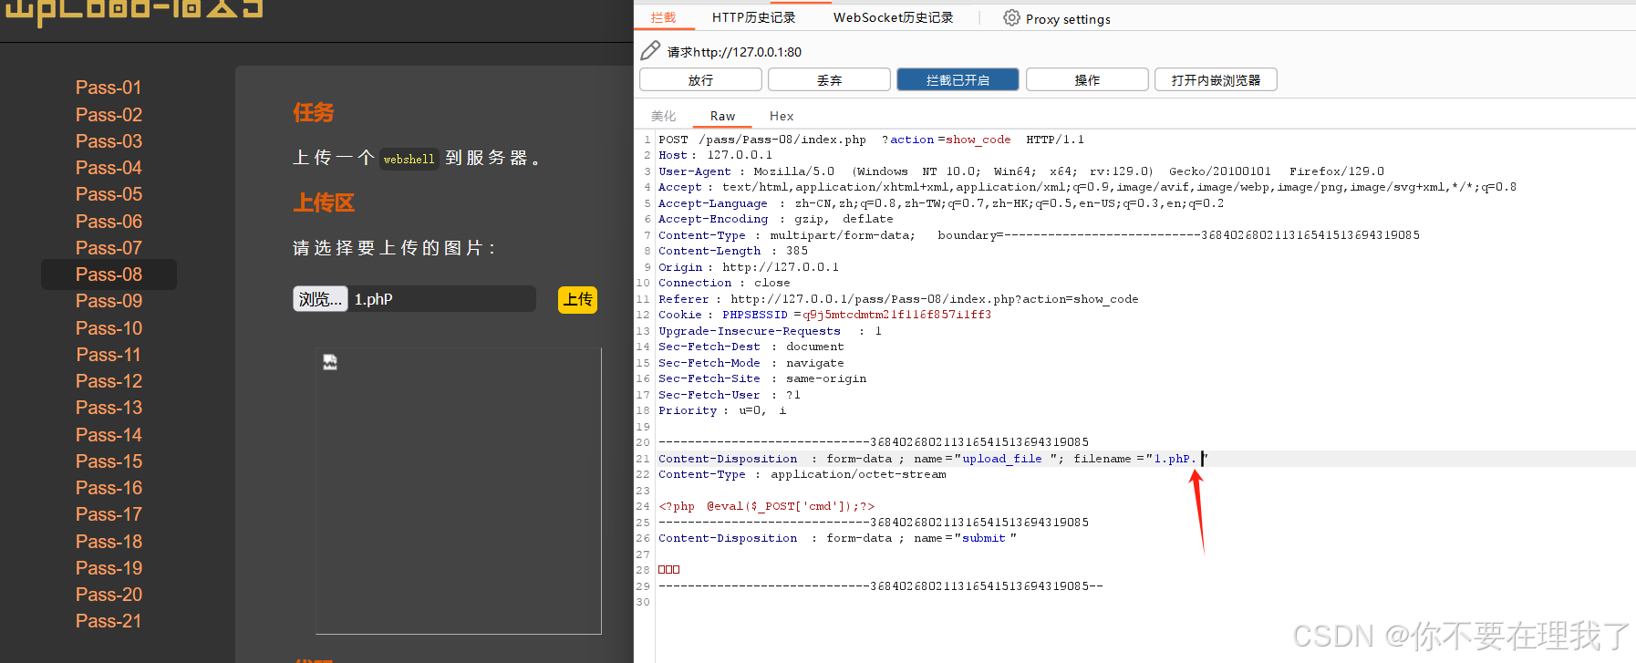Open the 拦截 (Intercept) tab
This screenshot has width=1636, height=663.
[664, 17]
